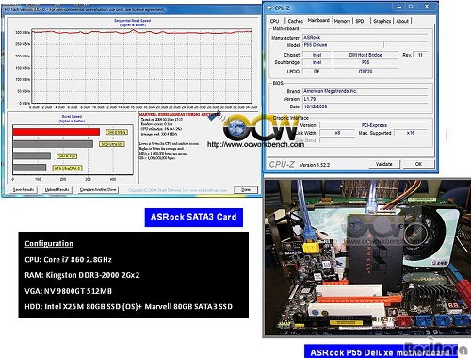Click the ASRock SATA3 Card label
This screenshot has width=471, height=358.
pos(194,217)
